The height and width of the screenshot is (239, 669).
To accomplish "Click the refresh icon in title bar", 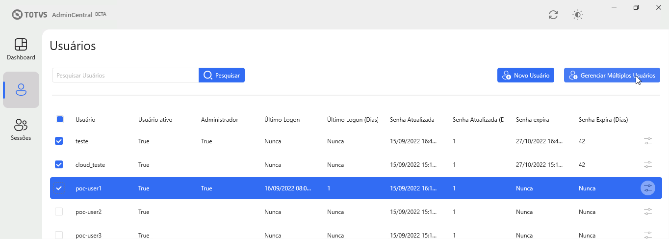I will point(553,15).
